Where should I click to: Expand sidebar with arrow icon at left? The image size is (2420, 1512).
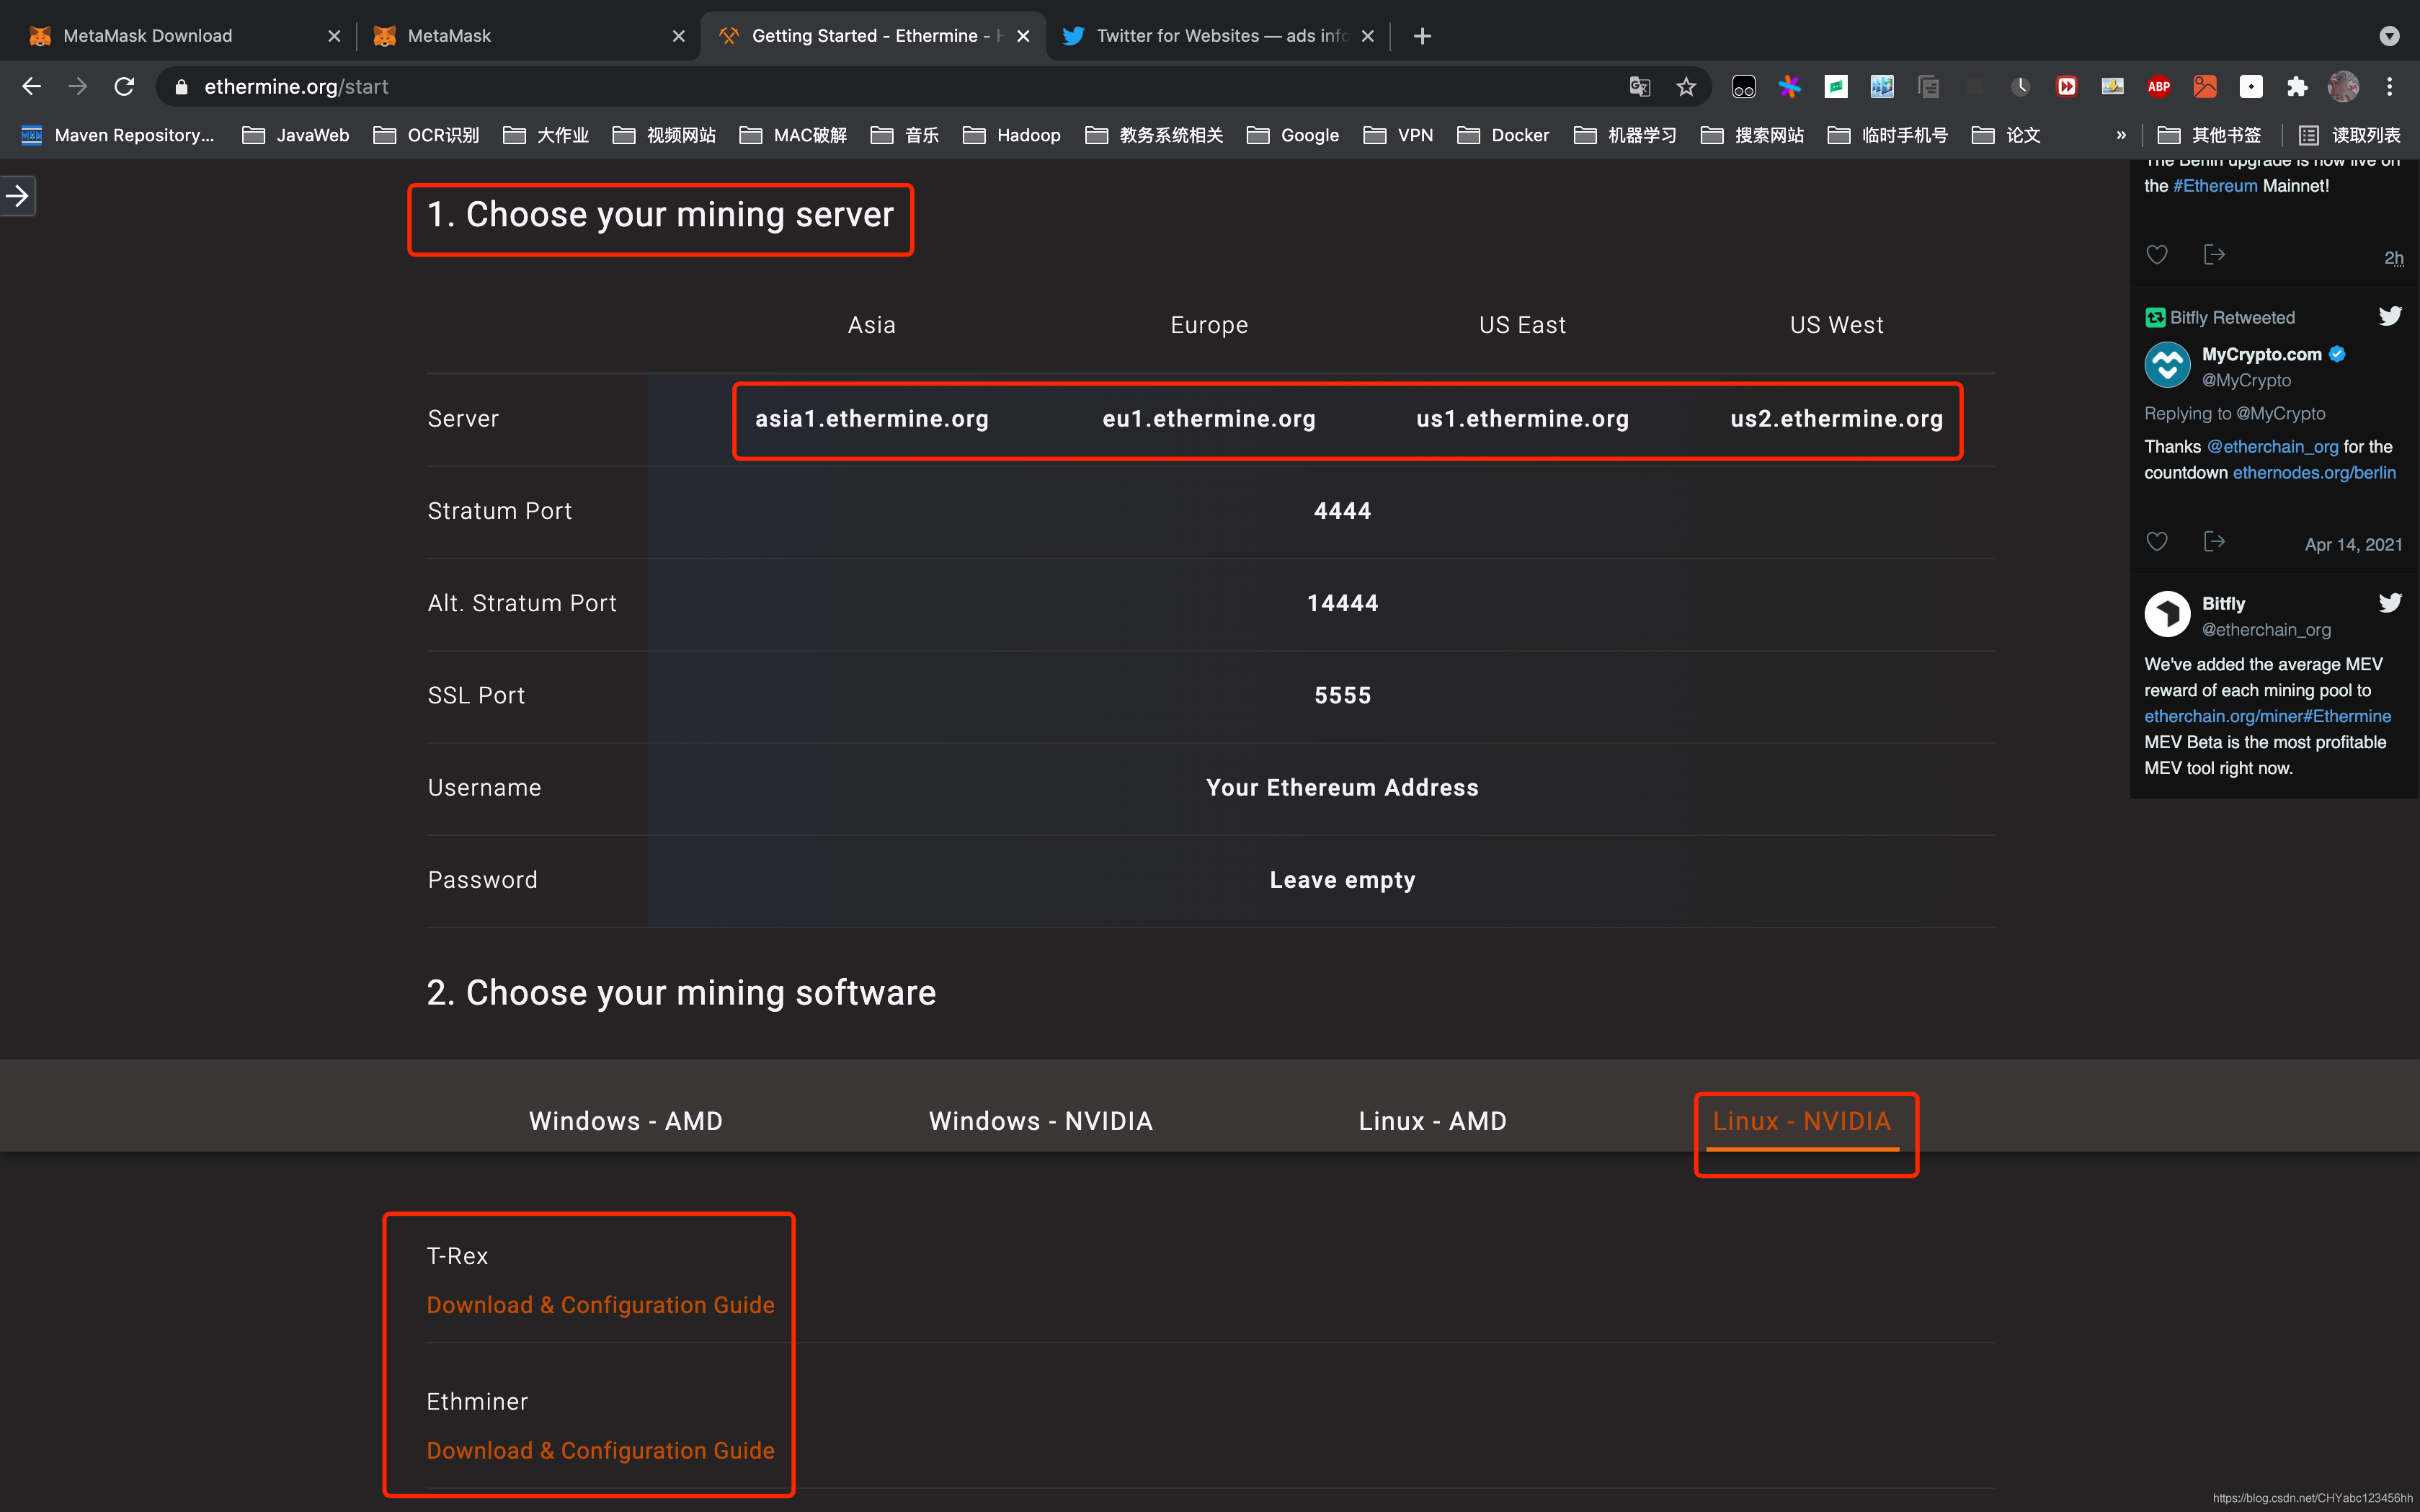tap(17, 196)
